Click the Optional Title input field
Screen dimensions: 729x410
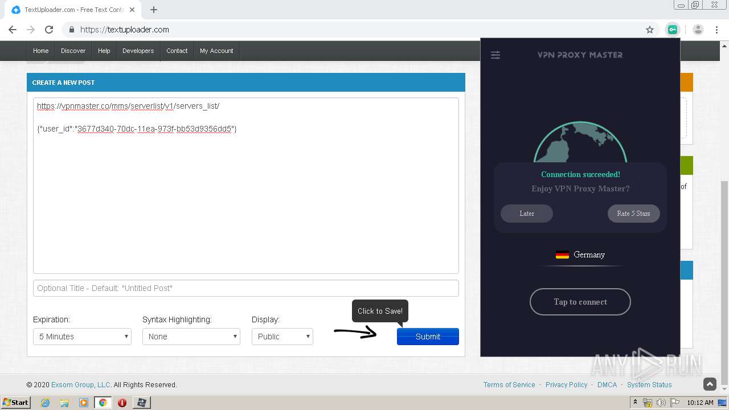coord(246,288)
